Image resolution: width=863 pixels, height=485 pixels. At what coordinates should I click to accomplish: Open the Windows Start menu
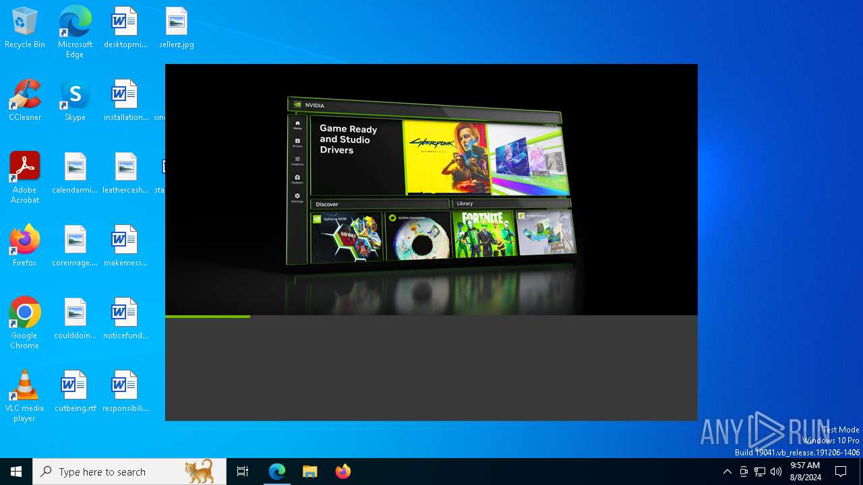tap(16, 472)
